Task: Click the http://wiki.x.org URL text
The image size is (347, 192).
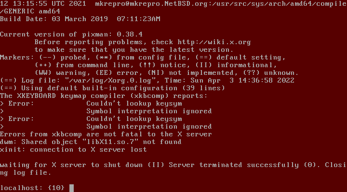Action: (x=214, y=42)
